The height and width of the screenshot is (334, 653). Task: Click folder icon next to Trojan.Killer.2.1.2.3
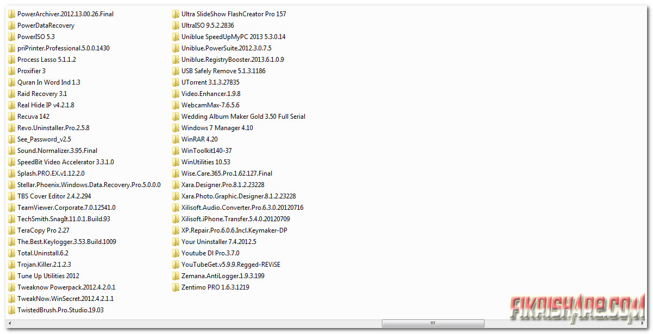[x=12, y=265]
